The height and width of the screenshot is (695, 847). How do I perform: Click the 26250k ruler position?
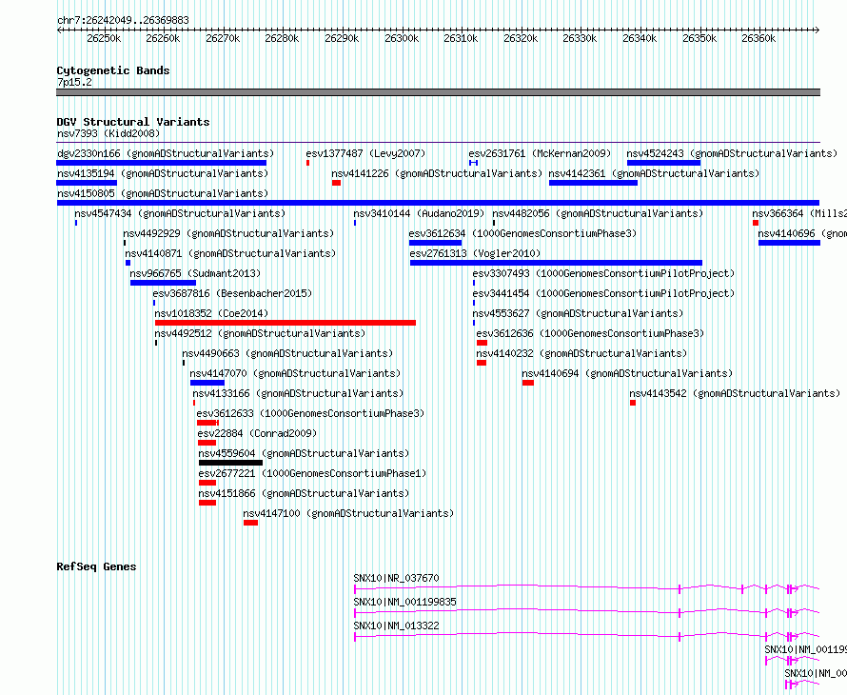[x=104, y=38]
